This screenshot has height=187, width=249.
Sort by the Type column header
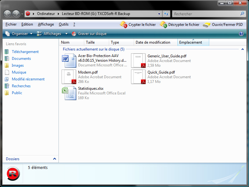(x=121, y=42)
